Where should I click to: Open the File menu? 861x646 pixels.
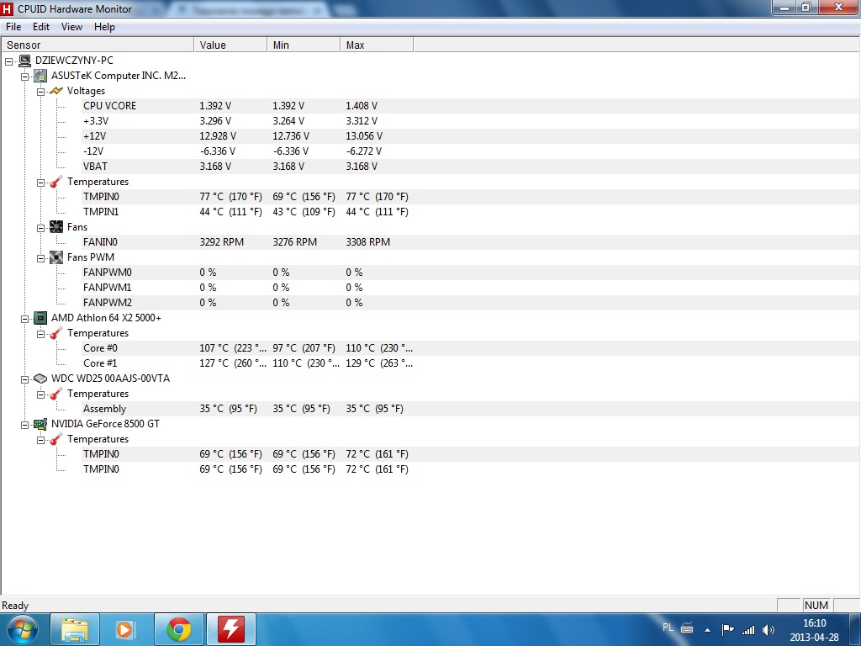[13, 27]
